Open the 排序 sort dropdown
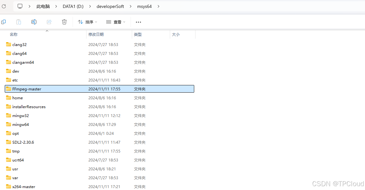This screenshot has width=365, height=190. (x=87, y=22)
